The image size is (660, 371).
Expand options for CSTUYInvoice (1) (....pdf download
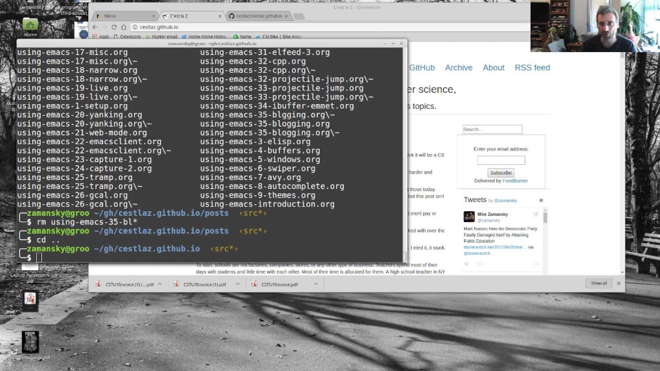pos(160,284)
